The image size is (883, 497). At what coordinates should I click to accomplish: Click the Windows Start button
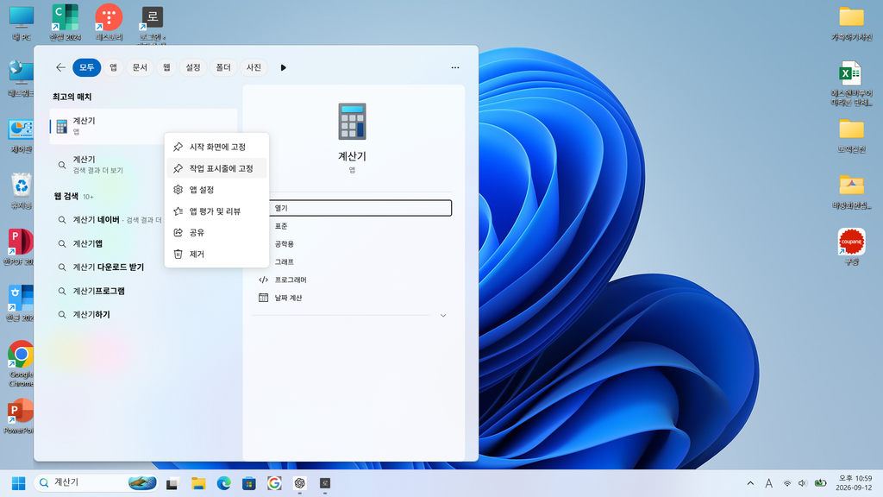pos(19,483)
